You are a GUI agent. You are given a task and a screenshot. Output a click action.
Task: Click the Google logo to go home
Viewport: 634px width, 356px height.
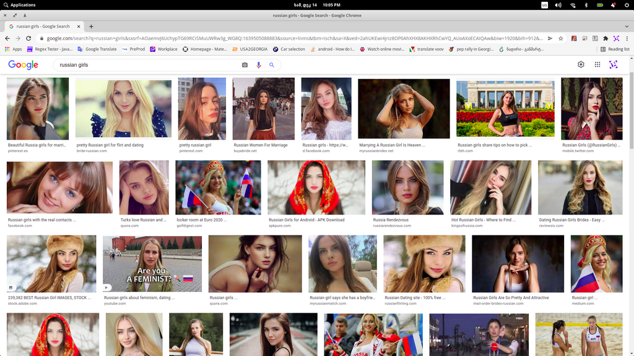pos(23,65)
